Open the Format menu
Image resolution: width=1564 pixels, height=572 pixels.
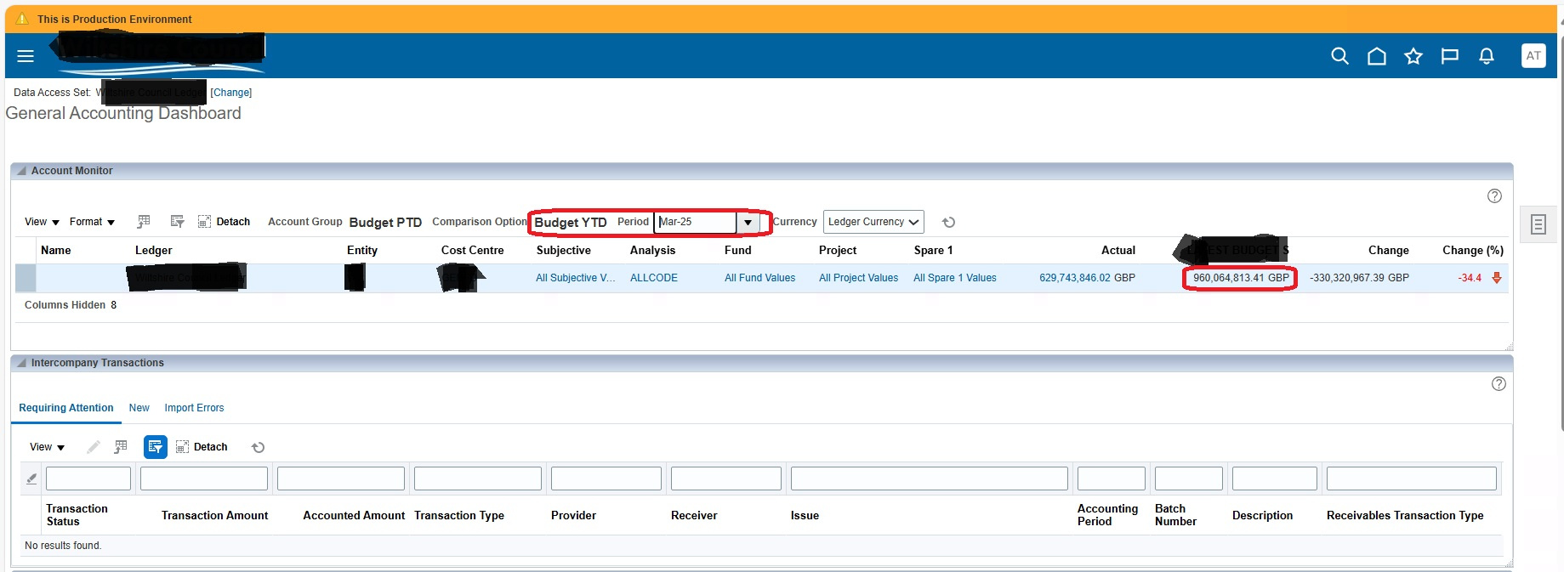[x=92, y=222]
